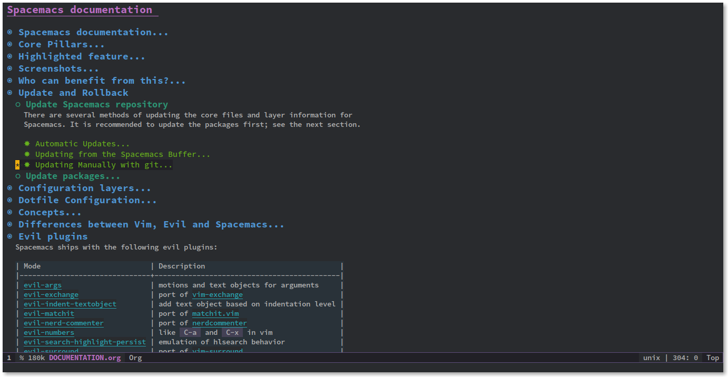Click the 'Mode' table column header
This screenshot has width=728, height=377.
coord(32,266)
